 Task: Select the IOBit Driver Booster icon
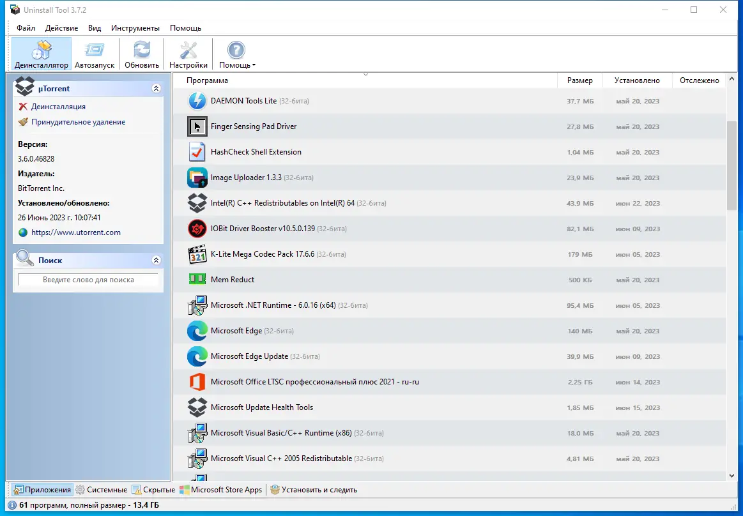197,229
